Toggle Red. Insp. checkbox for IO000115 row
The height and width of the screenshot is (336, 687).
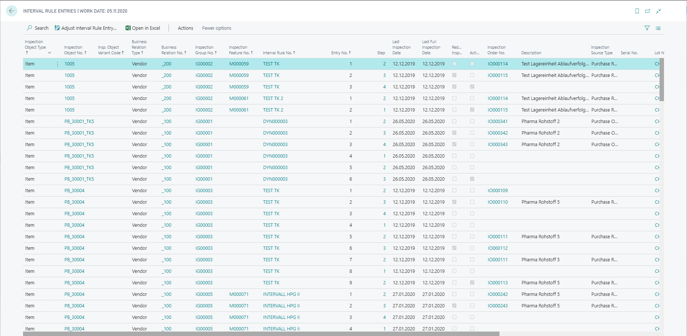click(x=454, y=75)
